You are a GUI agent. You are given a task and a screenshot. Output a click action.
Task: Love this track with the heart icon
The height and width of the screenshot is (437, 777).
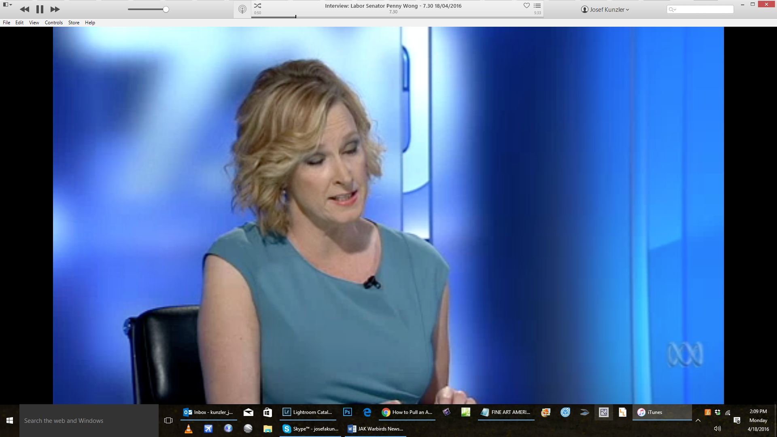click(x=526, y=6)
